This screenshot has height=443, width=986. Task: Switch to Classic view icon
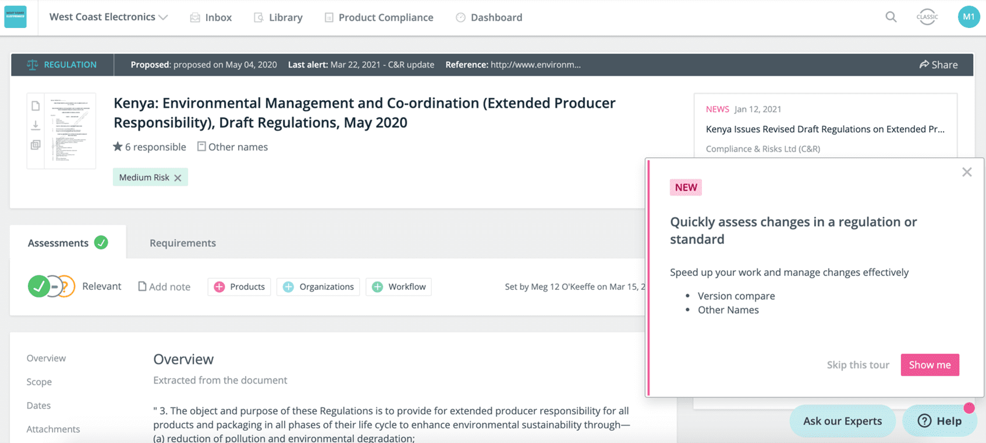coord(927,17)
